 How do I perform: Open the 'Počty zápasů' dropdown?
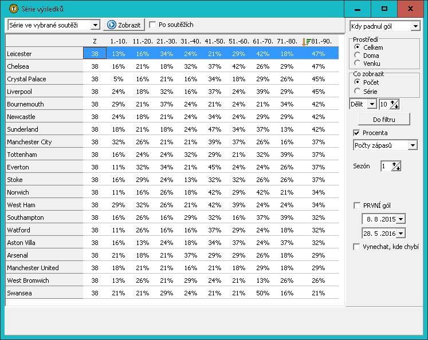coord(413,145)
